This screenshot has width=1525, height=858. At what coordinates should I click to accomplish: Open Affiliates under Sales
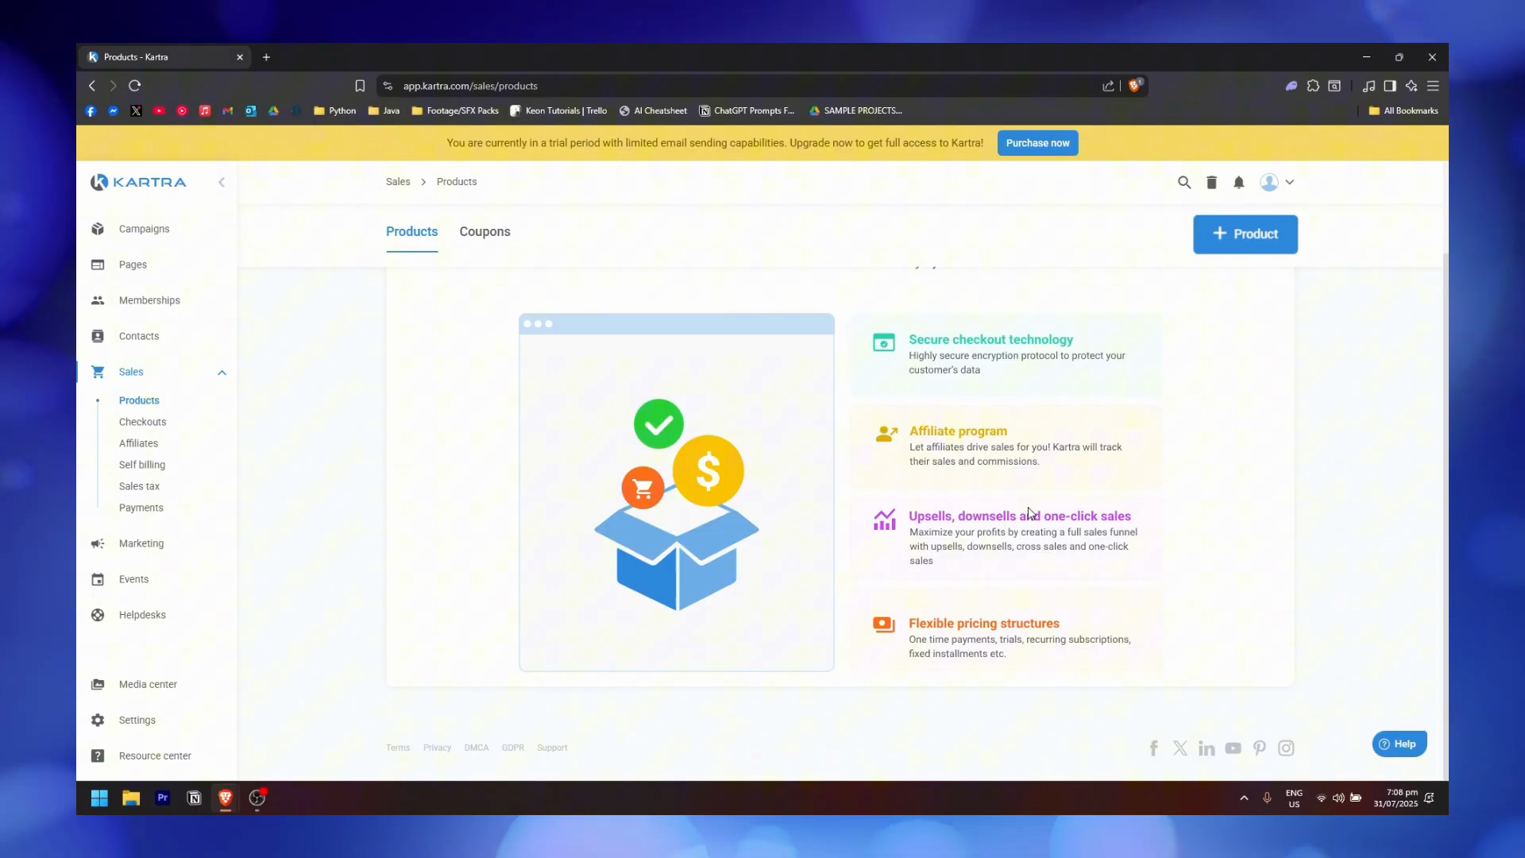point(138,443)
